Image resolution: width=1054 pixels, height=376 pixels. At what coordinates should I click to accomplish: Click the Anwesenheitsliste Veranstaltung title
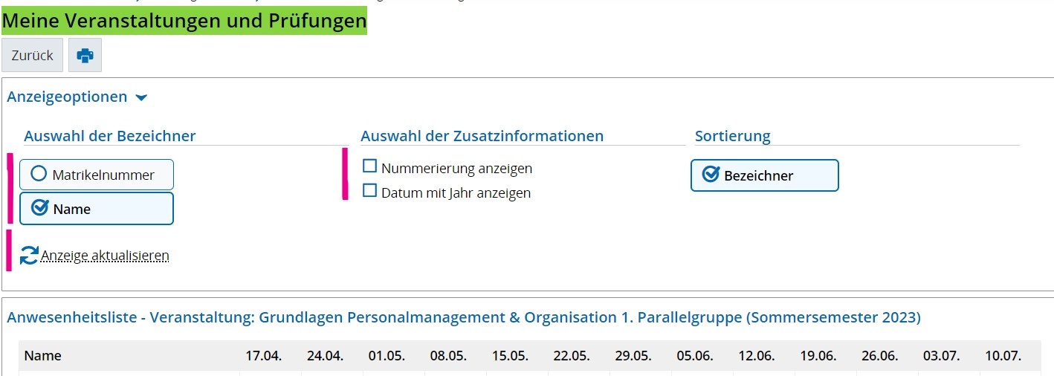(463, 317)
